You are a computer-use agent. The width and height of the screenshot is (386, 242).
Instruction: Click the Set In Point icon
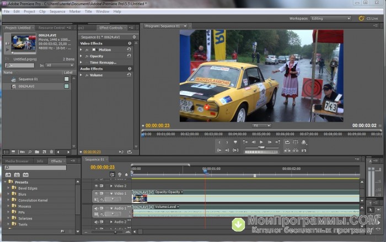[219, 142]
